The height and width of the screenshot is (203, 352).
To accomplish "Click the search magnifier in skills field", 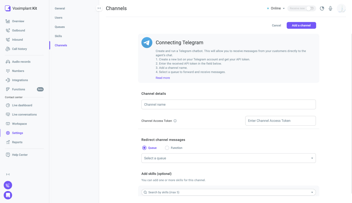I will (x=145, y=192).
